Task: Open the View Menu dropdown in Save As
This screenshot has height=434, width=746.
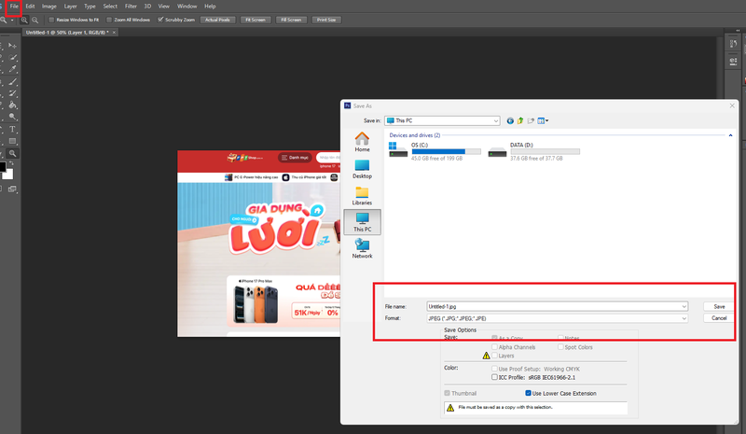Action: pyautogui.click(x=543, y=121)
